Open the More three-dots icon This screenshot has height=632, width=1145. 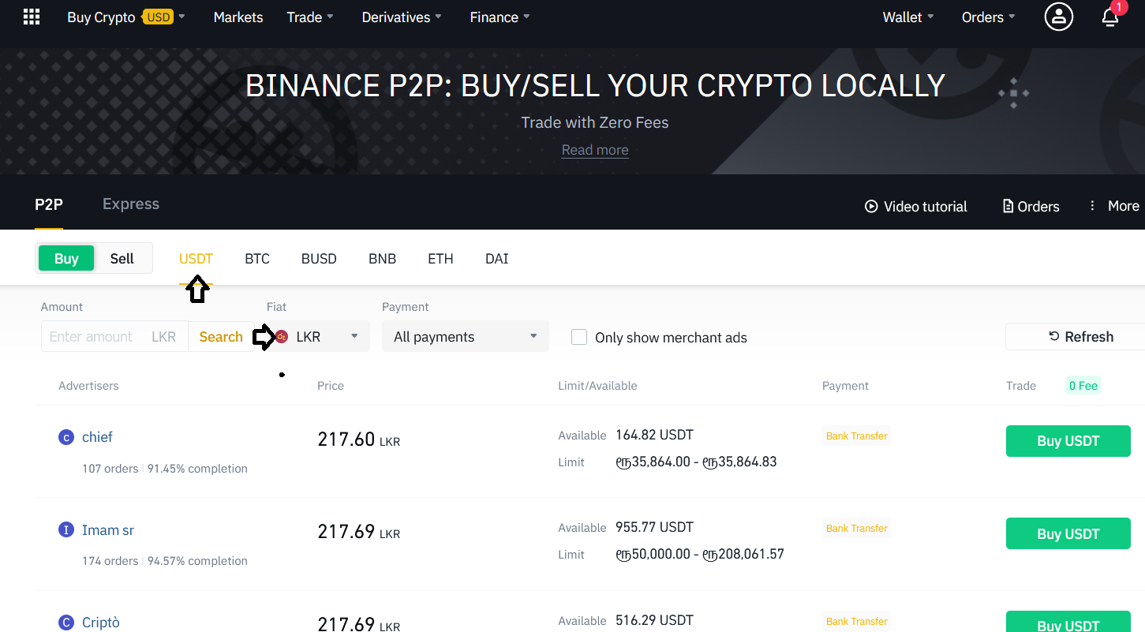(1092, 205)
